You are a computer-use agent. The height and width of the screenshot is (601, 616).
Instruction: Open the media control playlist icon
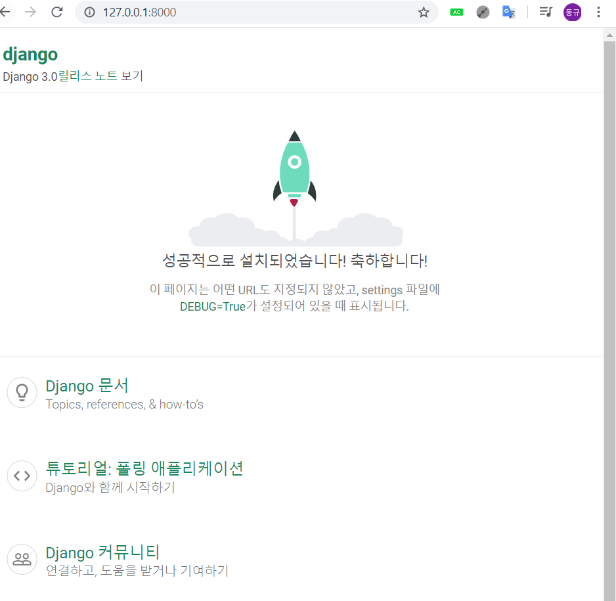click(x=546, y=12)
